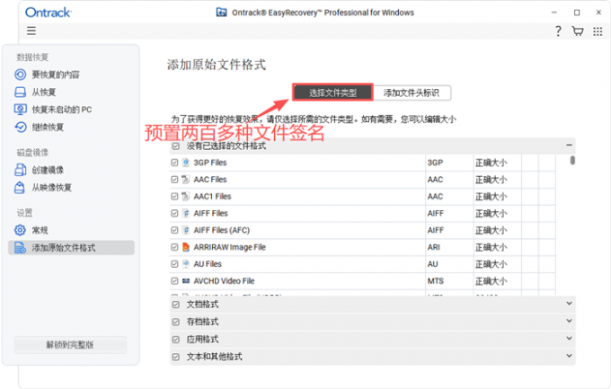This screenshot has height=389, width=611.
Task: Open the hamburger menu
Action: 31,31
